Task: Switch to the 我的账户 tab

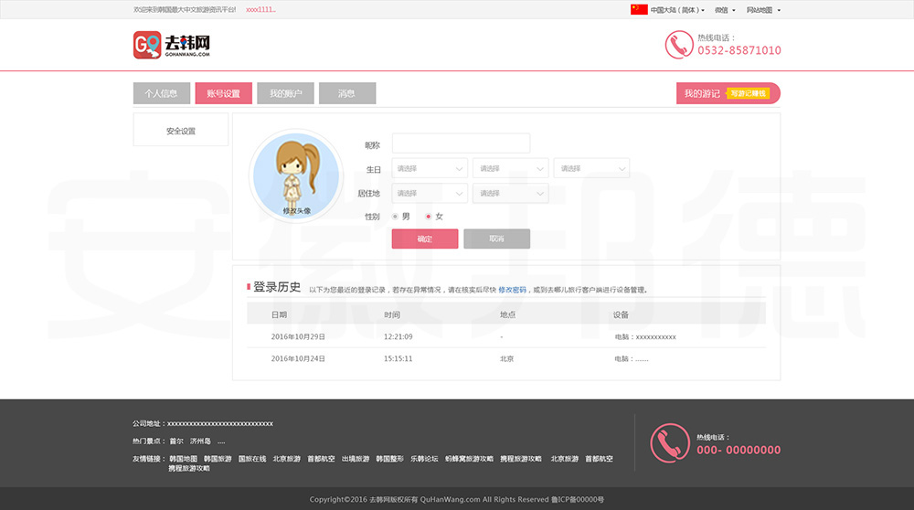Action: click(x=285, y=93)
